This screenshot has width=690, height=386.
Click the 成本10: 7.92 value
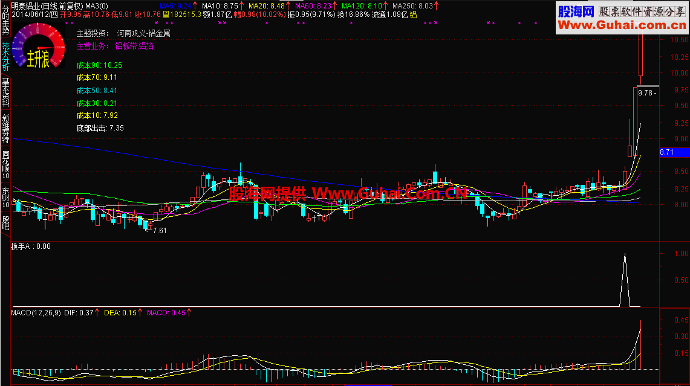[x=97, y=115]
